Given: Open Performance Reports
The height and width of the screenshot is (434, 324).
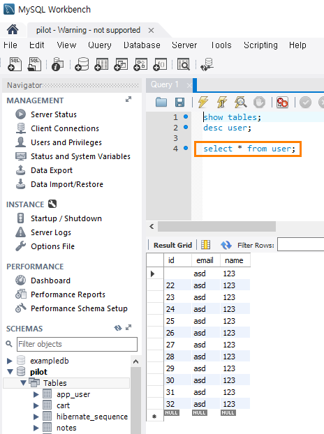Looking at the screenshot, I should (x=68, y=294).
